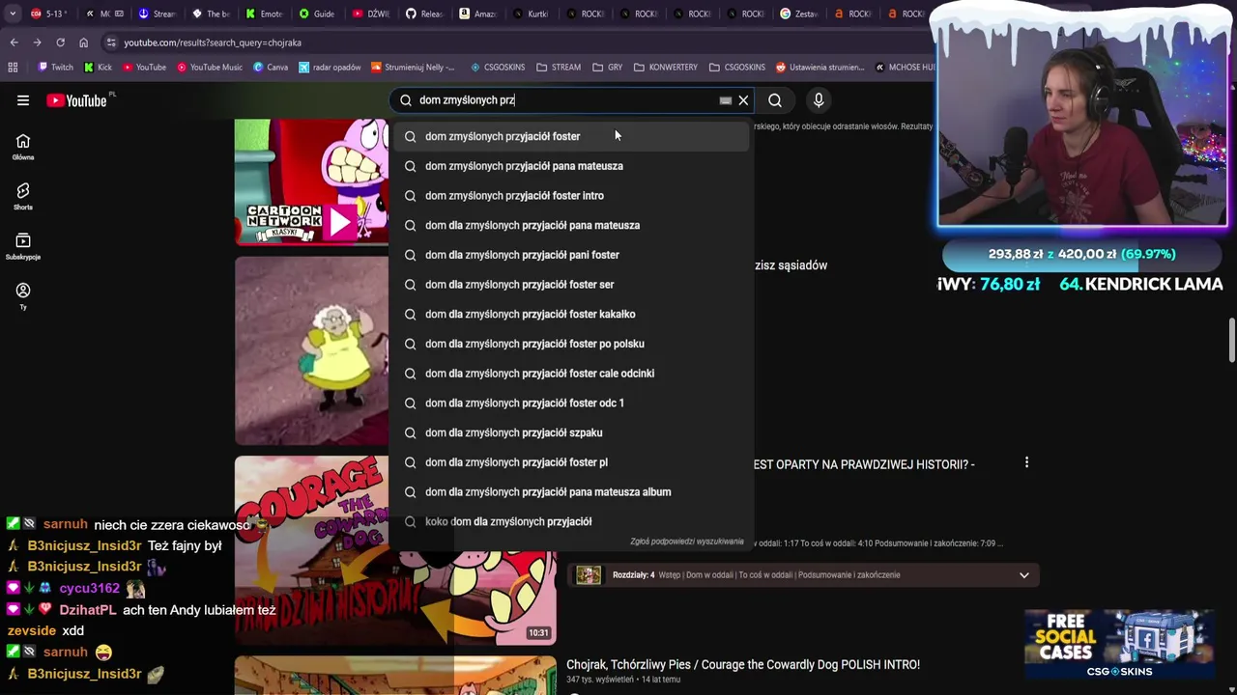Viewport: 1237px width, 695px height.
Task: Click the page vertical scrollbar thumb
Action: 1232,341
